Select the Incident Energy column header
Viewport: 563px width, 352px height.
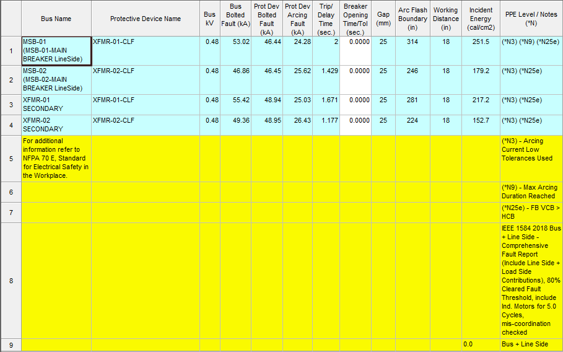(481, 19)
